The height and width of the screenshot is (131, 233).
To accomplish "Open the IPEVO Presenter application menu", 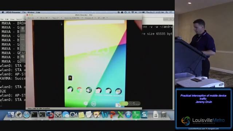I will pyautogui.click(x=13, y=12).
